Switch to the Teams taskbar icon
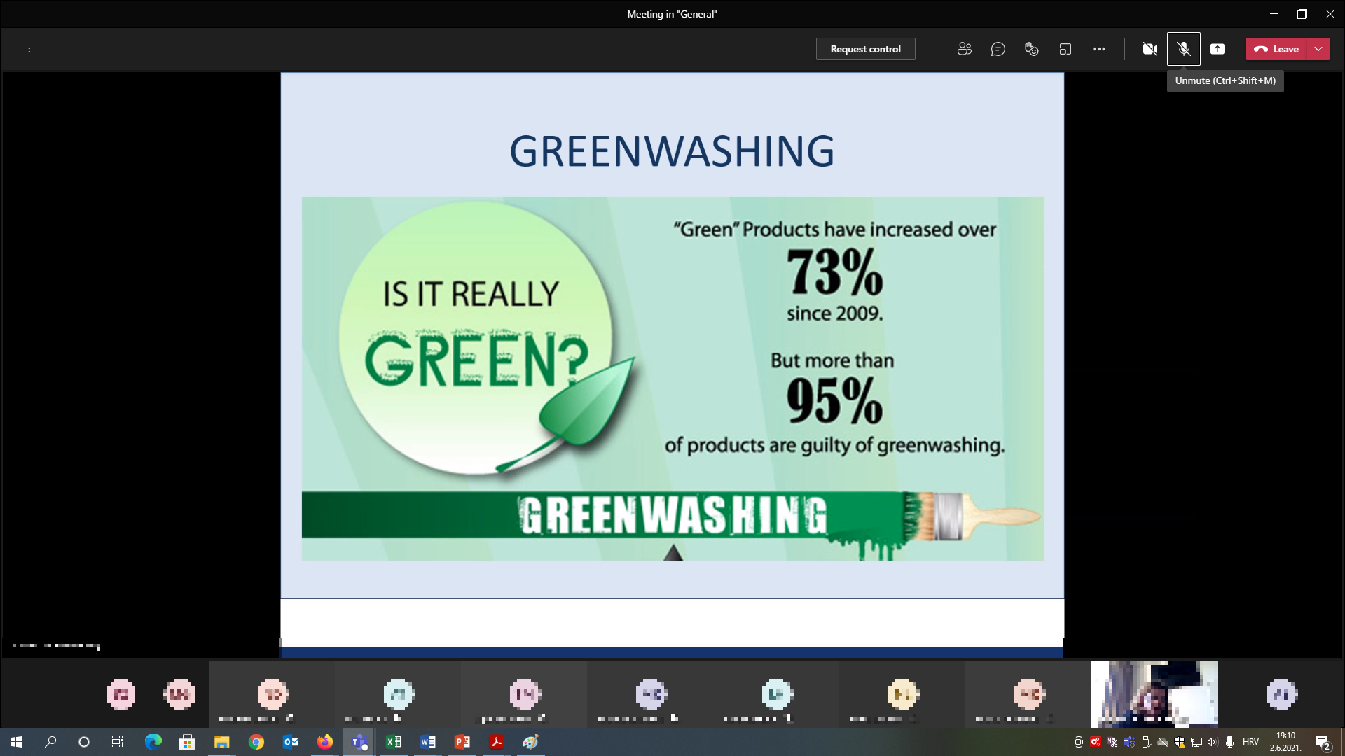The width and height of the screenshot is (1345, 756). tap(359, 742)
